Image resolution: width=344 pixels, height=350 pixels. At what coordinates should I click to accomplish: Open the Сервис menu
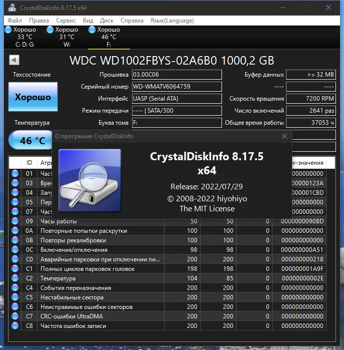(66, 21)
